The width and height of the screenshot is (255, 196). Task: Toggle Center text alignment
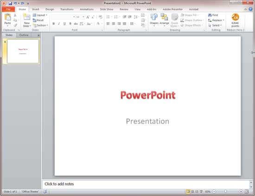coord(114,24)
